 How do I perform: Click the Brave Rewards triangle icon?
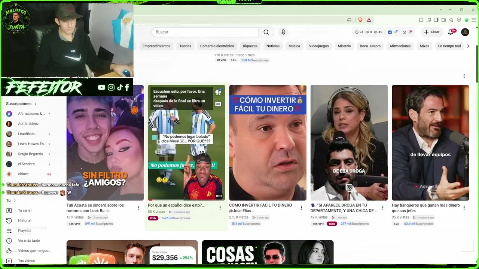point(369,20)
